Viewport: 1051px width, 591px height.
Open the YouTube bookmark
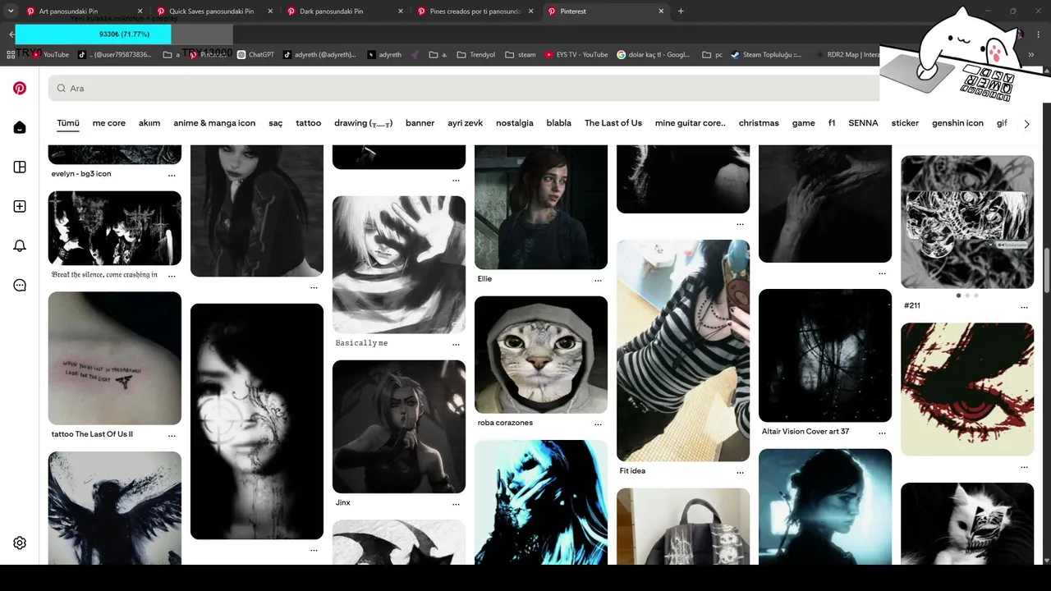pos(50,55)
